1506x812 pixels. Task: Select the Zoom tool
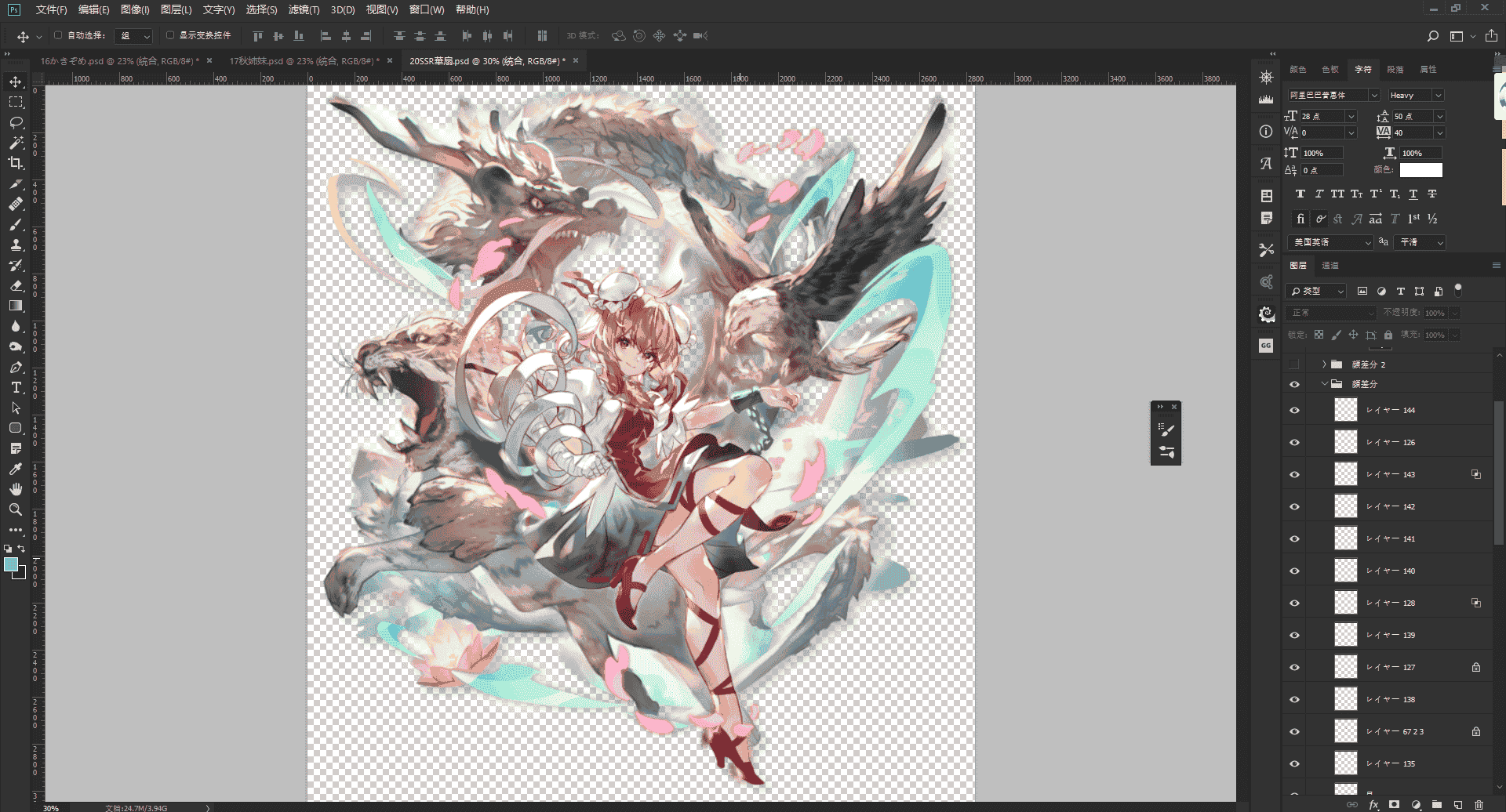coord(16,509)
